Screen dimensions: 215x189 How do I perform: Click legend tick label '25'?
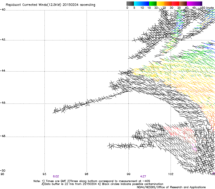click(x=164, y=8)
